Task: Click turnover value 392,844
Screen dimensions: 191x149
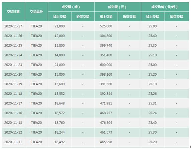Action: tap(106, 94)
